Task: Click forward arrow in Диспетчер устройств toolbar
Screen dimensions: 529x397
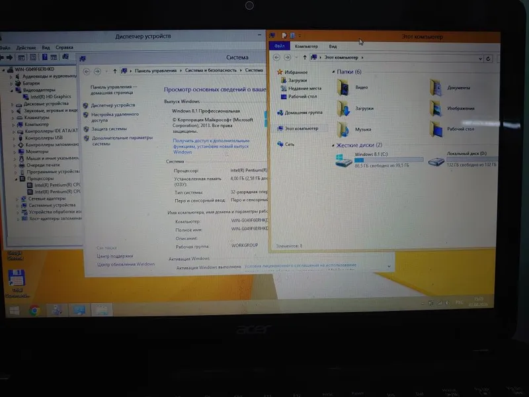Action: (9, 58)
